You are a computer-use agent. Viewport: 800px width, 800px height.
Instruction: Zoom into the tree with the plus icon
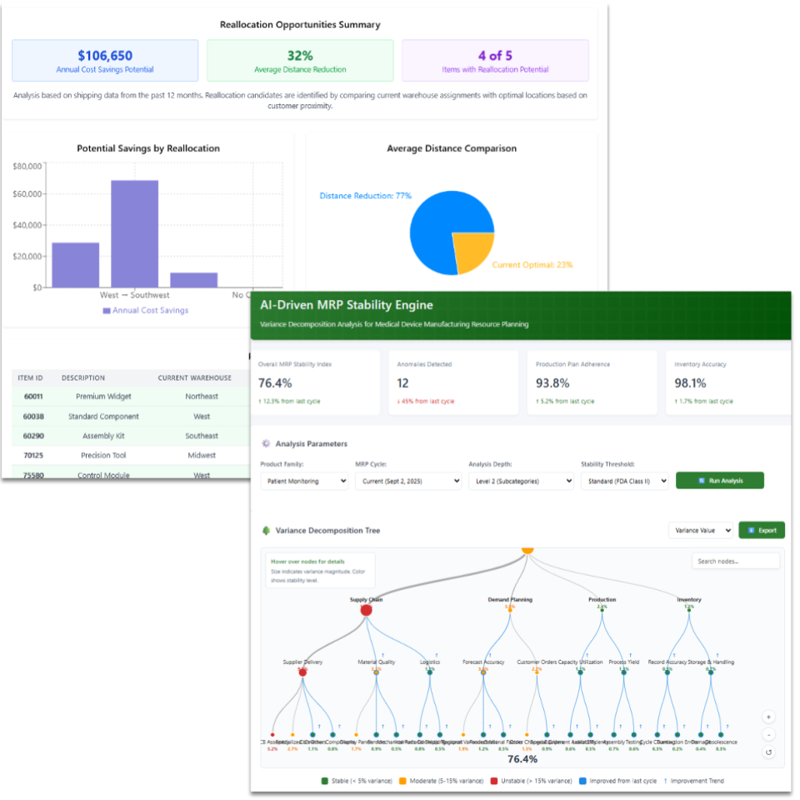768,717
